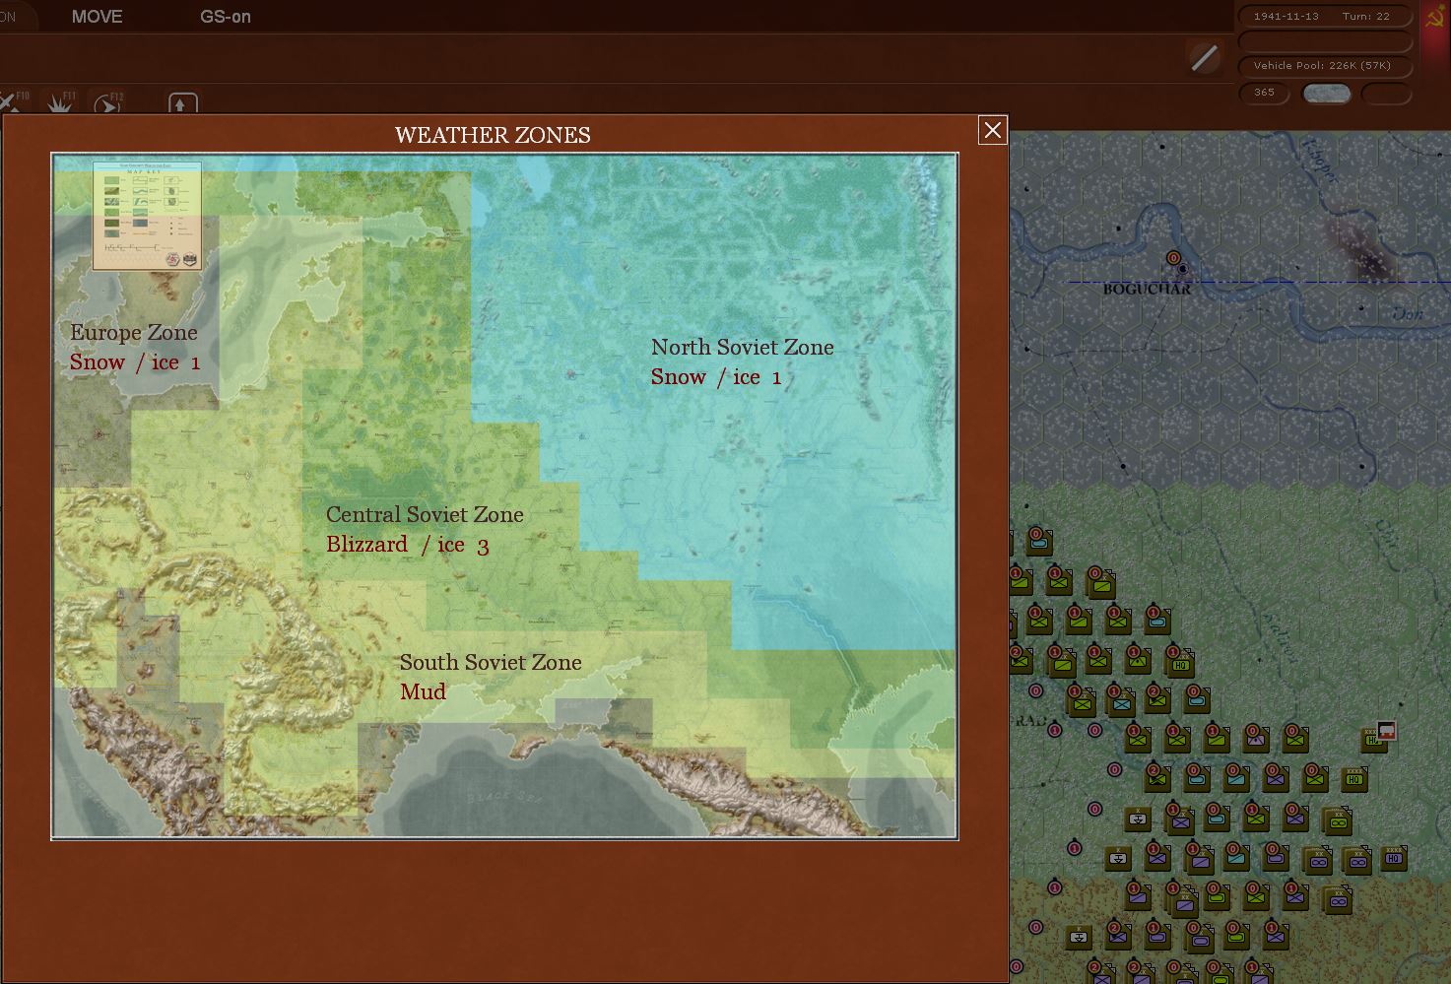Click the snowy weather indicator pill
Screen dimensions: 1451x984
(x=1326, y=94)
